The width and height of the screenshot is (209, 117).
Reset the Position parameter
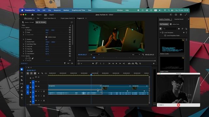(x=70, y=30)
